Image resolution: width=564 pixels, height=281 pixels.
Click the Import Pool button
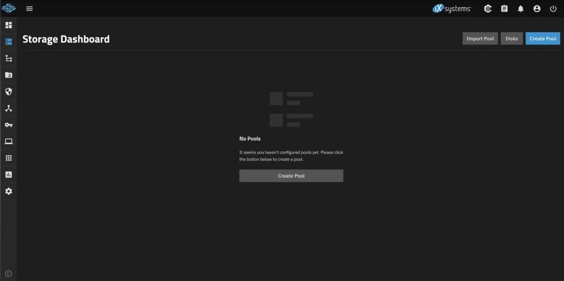coord(480,38)
